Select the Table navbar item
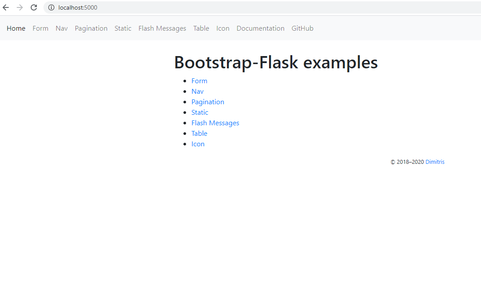The width and height of the screenshot is (481, 286). click(201, 28)
